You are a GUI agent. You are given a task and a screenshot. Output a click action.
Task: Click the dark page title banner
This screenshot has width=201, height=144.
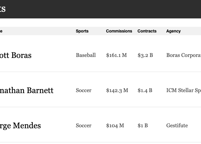[x=100, y=9]
